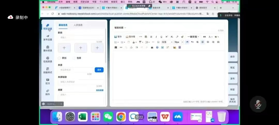Check the 独家 checkbox

coord(74,58)
